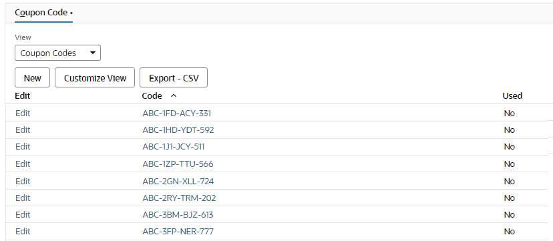Open coupon code ABC-1J1-JCY-511
Screen dimensions: 553x241
[x=174, y=147]
